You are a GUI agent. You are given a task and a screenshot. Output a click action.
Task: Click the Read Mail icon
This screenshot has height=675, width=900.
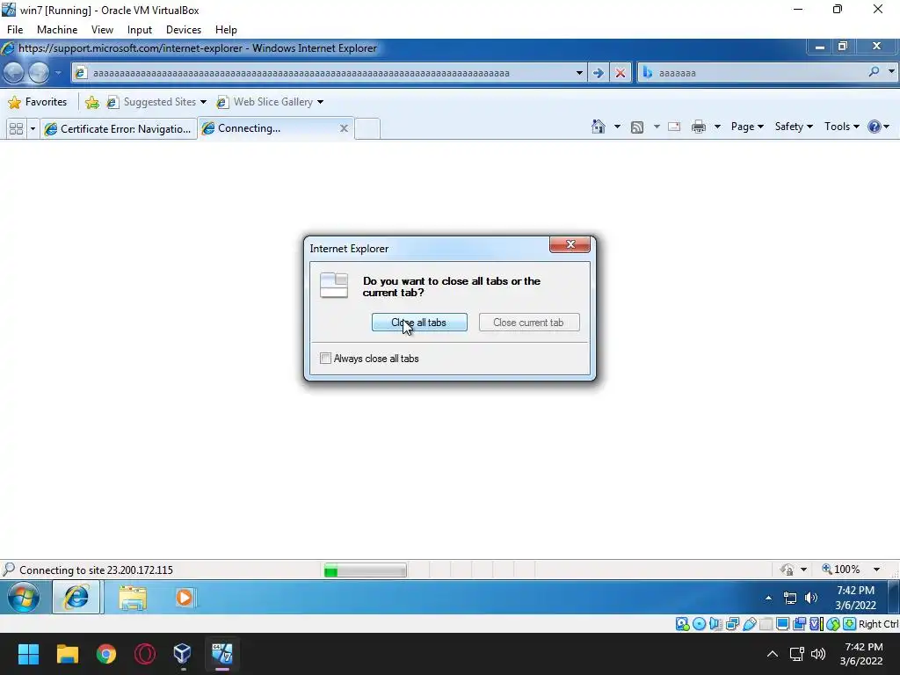click(x=674, y=127)
